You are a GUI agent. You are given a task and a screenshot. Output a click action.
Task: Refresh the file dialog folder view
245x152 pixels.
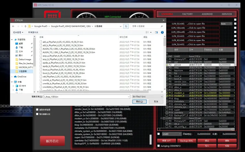126,26
